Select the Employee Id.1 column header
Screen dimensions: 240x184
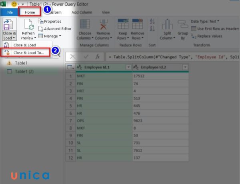click(x=101, y=67)
